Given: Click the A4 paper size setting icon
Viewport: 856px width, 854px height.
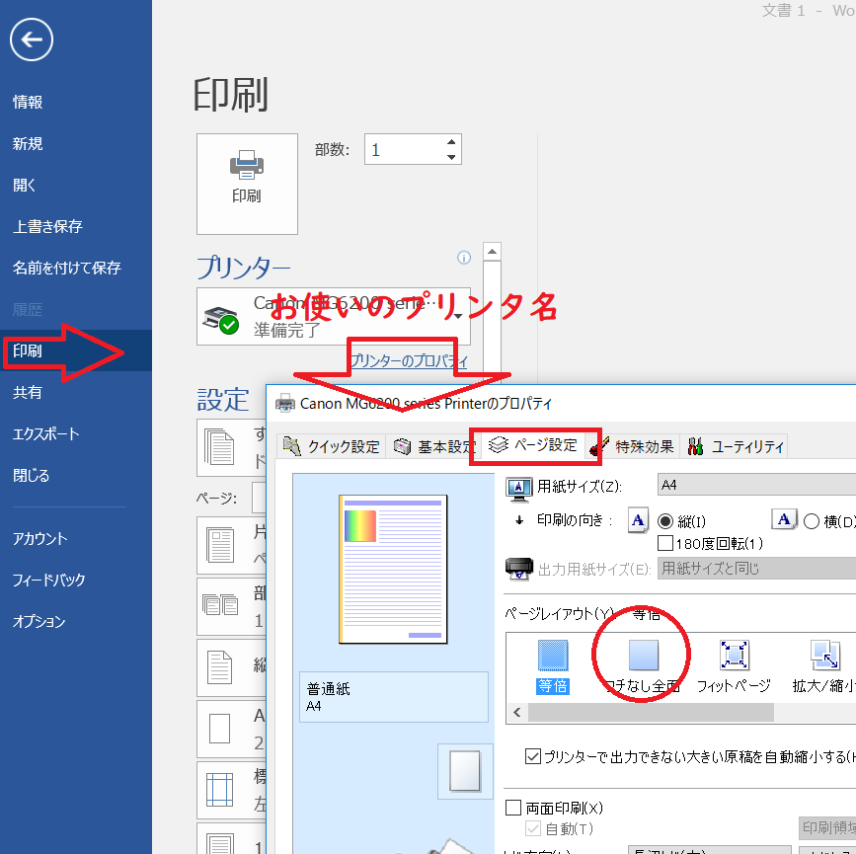Looking at the screenshot, I should (x=219, y=729).
